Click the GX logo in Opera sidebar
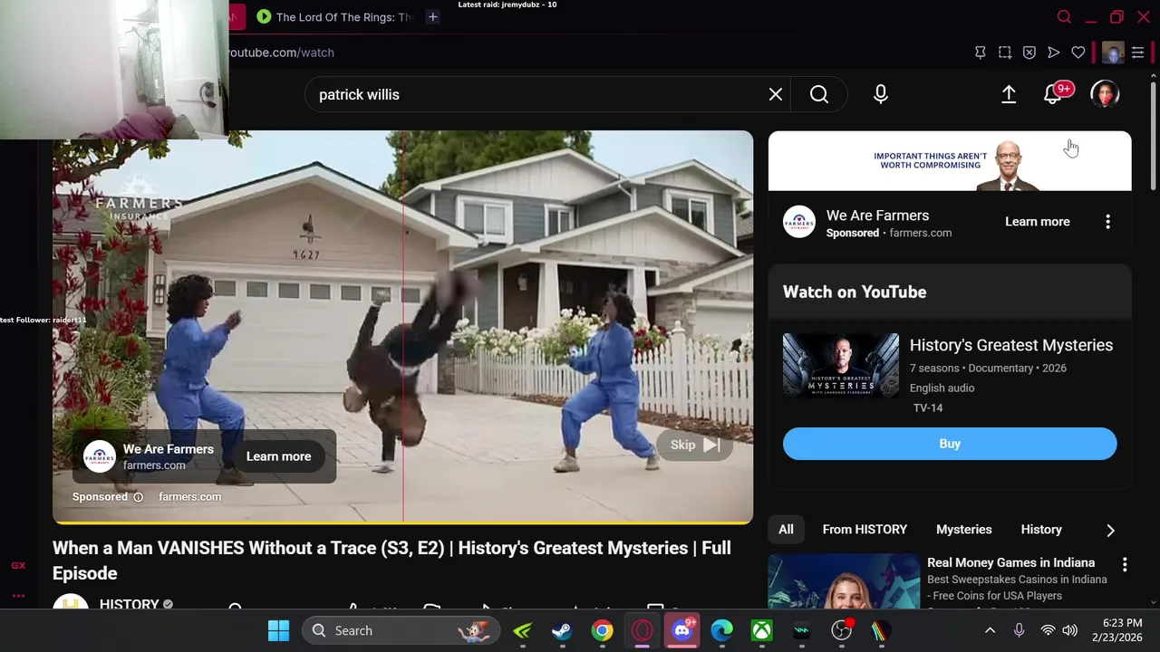The height and width of the screenshot is (652, 1160). 18,566
